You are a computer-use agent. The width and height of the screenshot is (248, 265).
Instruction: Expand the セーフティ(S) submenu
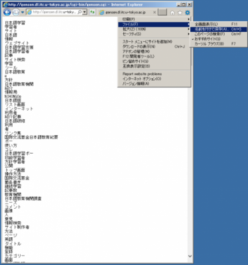coord(155,34)
